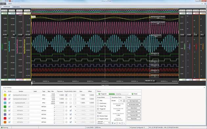Uncheck channel 1 enable checkbox
Image resolution: width=207 pixels, height=129 pixels.
point(10,95)
